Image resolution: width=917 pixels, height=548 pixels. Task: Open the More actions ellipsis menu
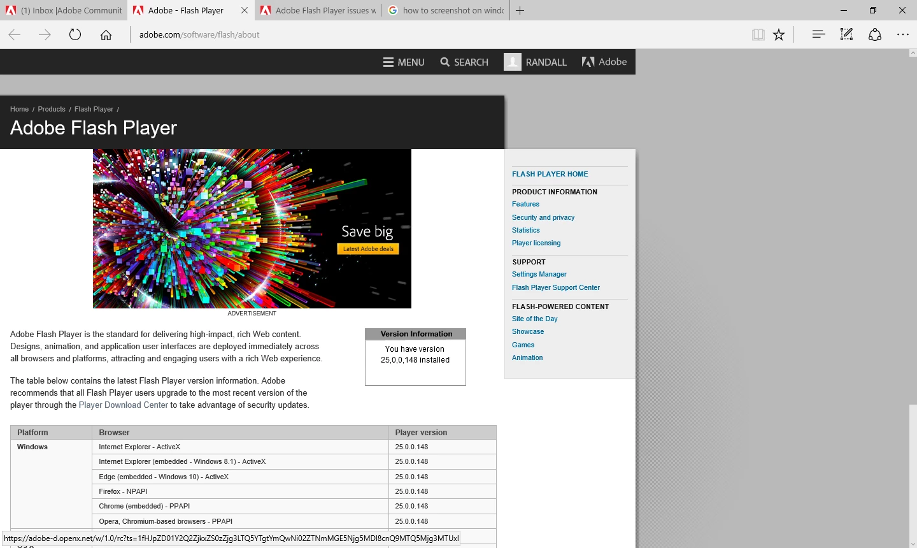pos(903,34)
